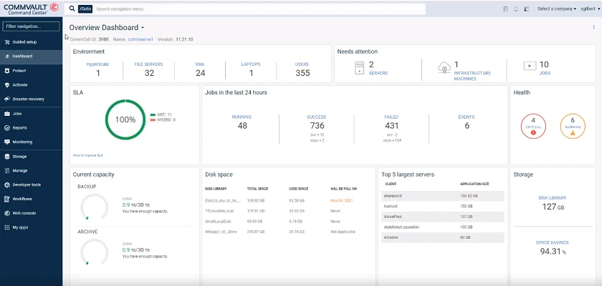The width and height of the screenshot is (602, 286).
Task: Click the critical health alert circle
Action: 533,126
